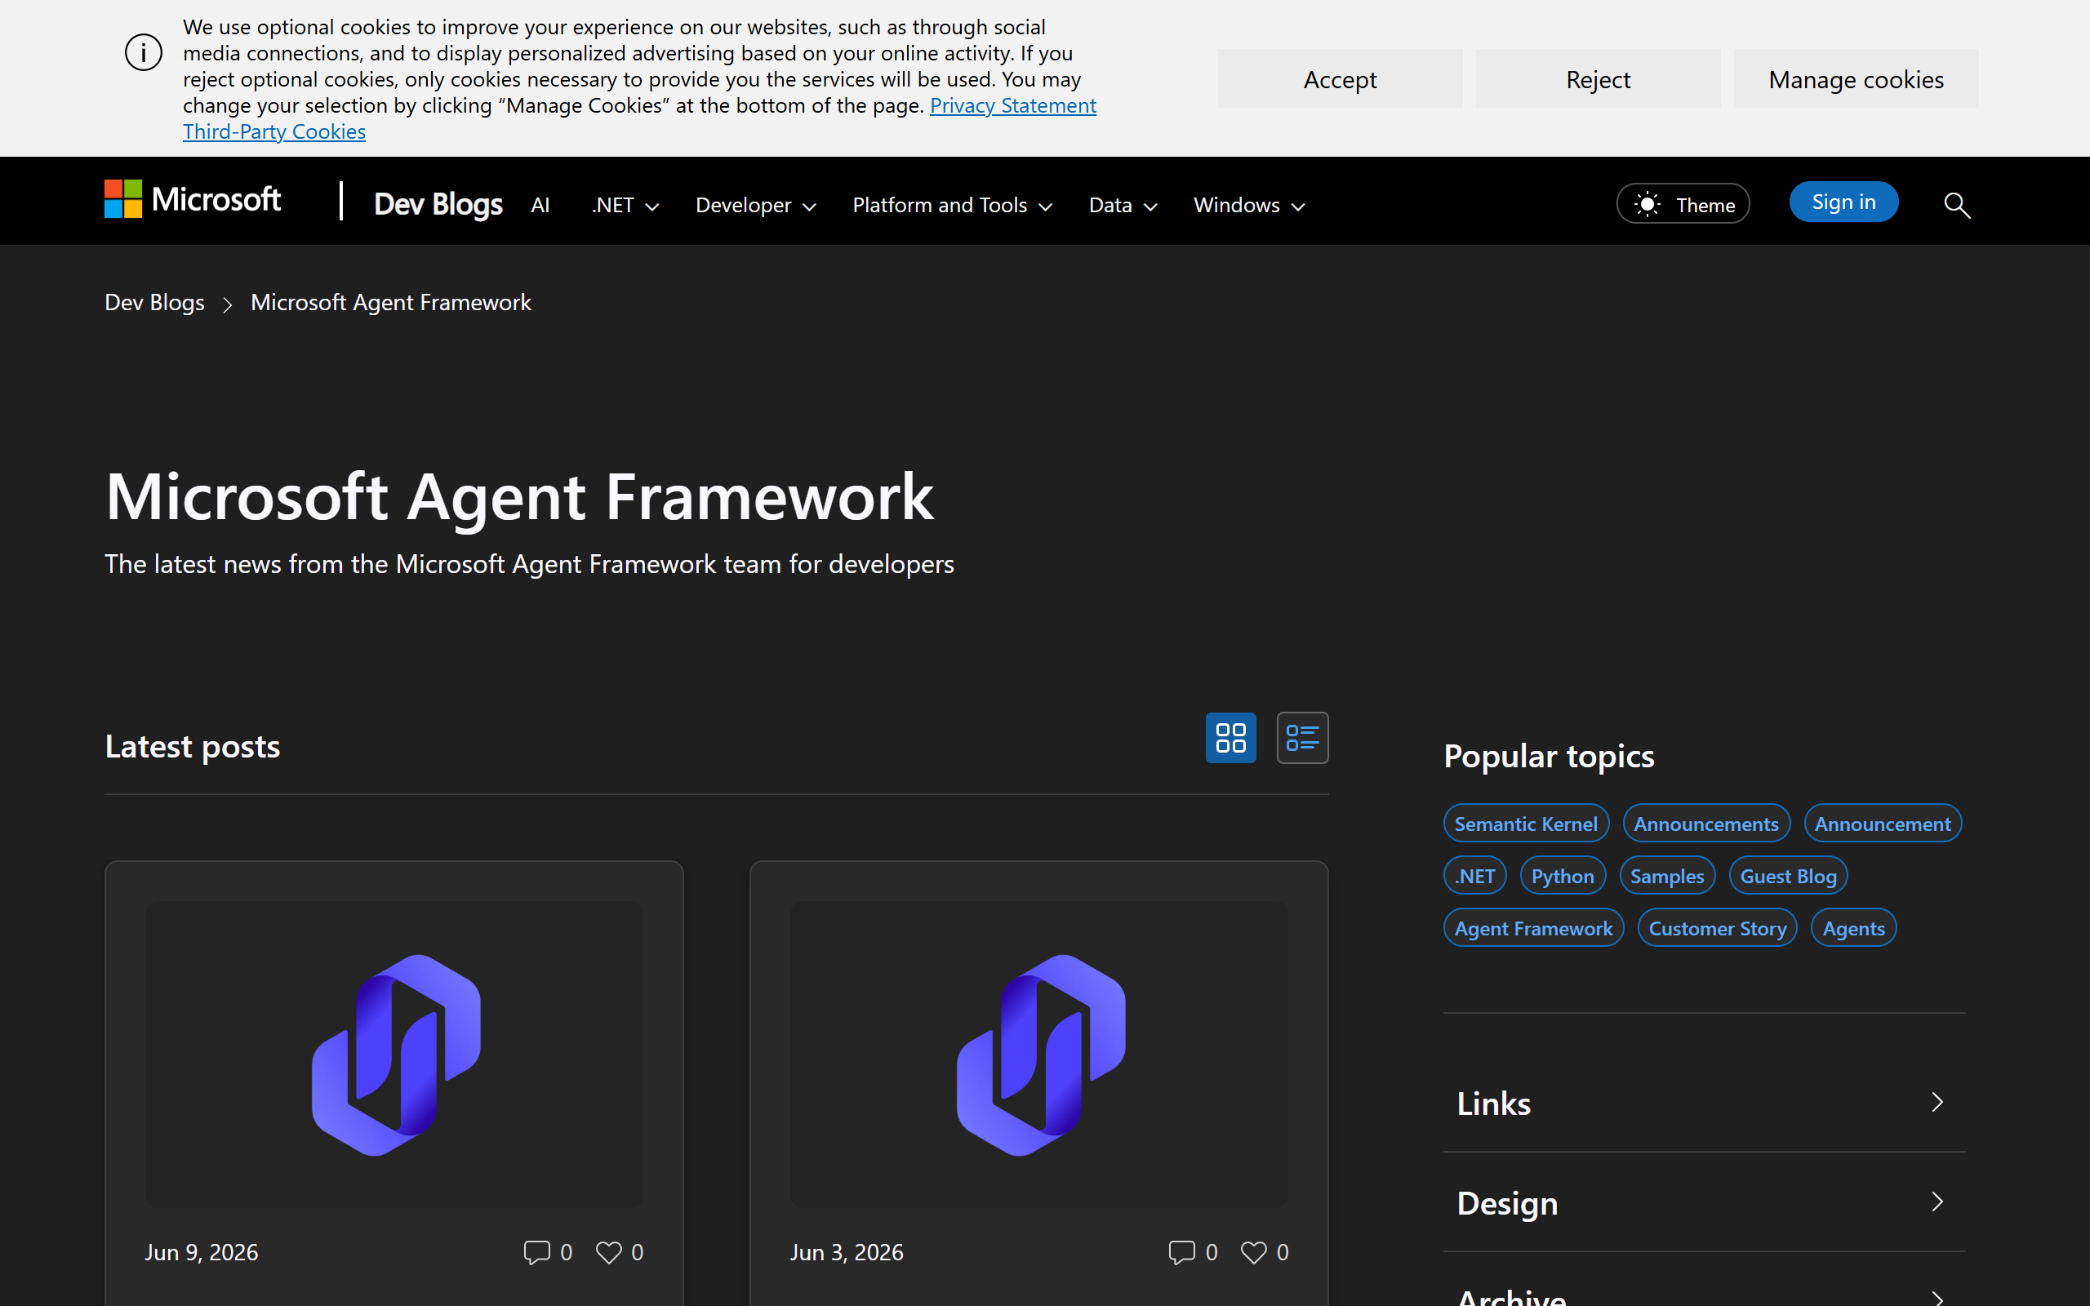This screenshot has height=1306, width=2090.
Task: Click the Latest posts heading
Action: click(x=193, y=745)
